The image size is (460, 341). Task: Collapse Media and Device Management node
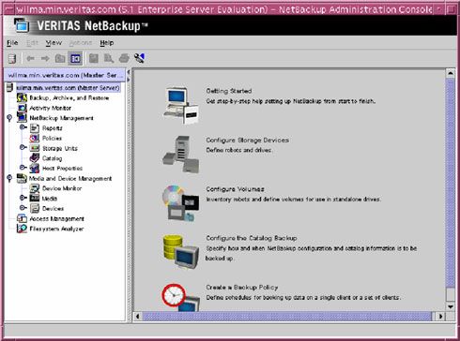pyautogui.click(x=9, y=178)
